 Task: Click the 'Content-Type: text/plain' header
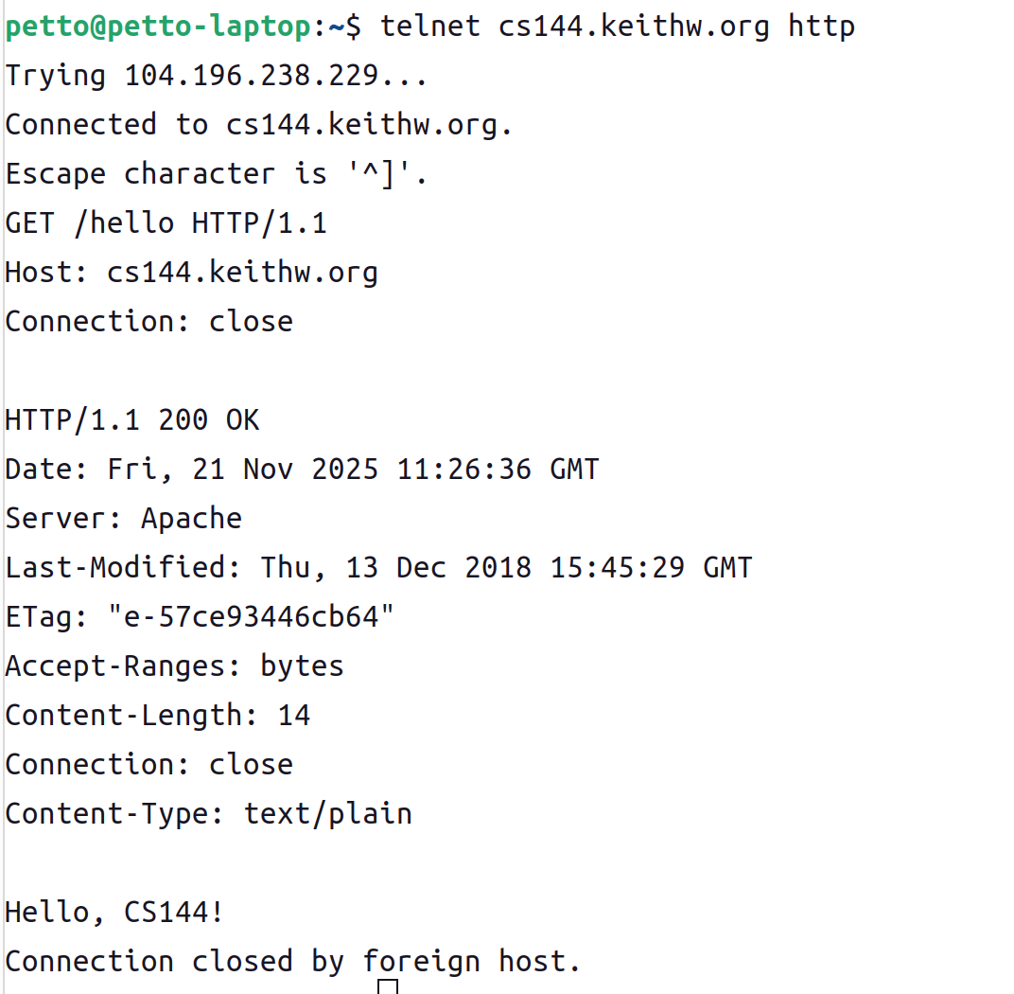(x=208, y=813)
